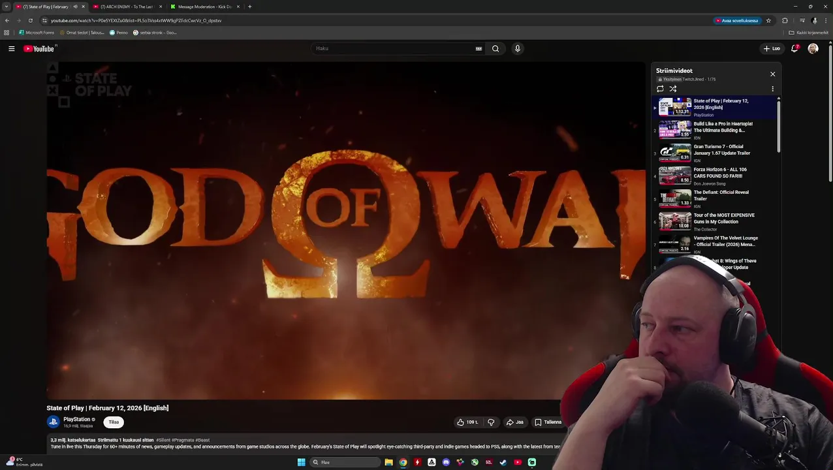Open the on-screen keyboard icon in search box
This screenshot has width=833, height=470.
tap(479, 48)
